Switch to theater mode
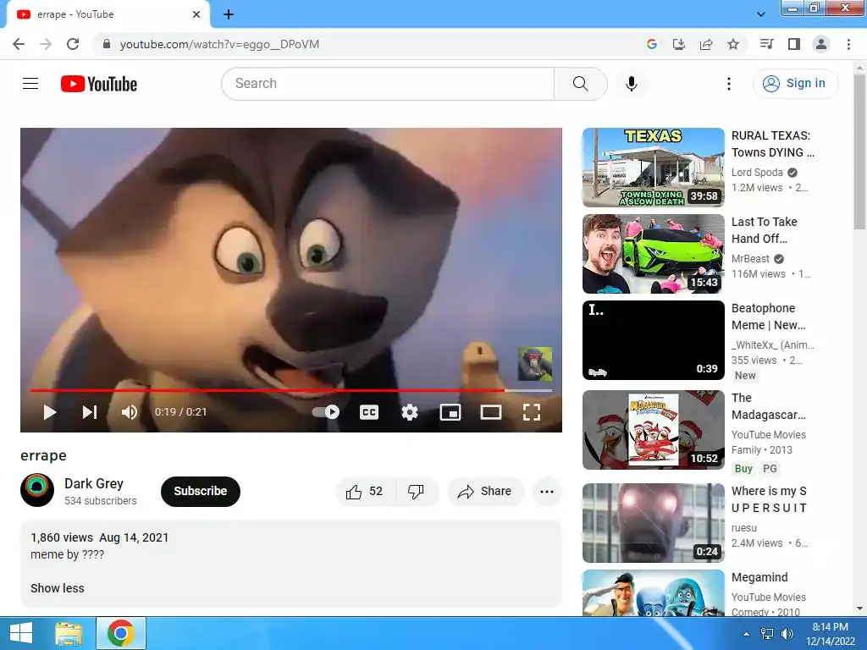This screenshot has width=867, height=650. click(490, 412)
